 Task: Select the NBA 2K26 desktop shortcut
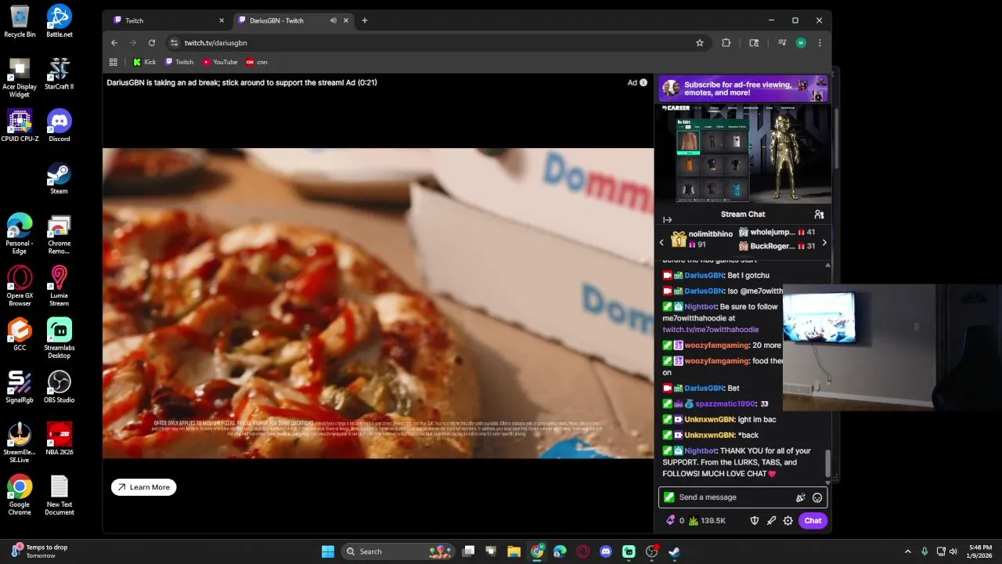59,439
